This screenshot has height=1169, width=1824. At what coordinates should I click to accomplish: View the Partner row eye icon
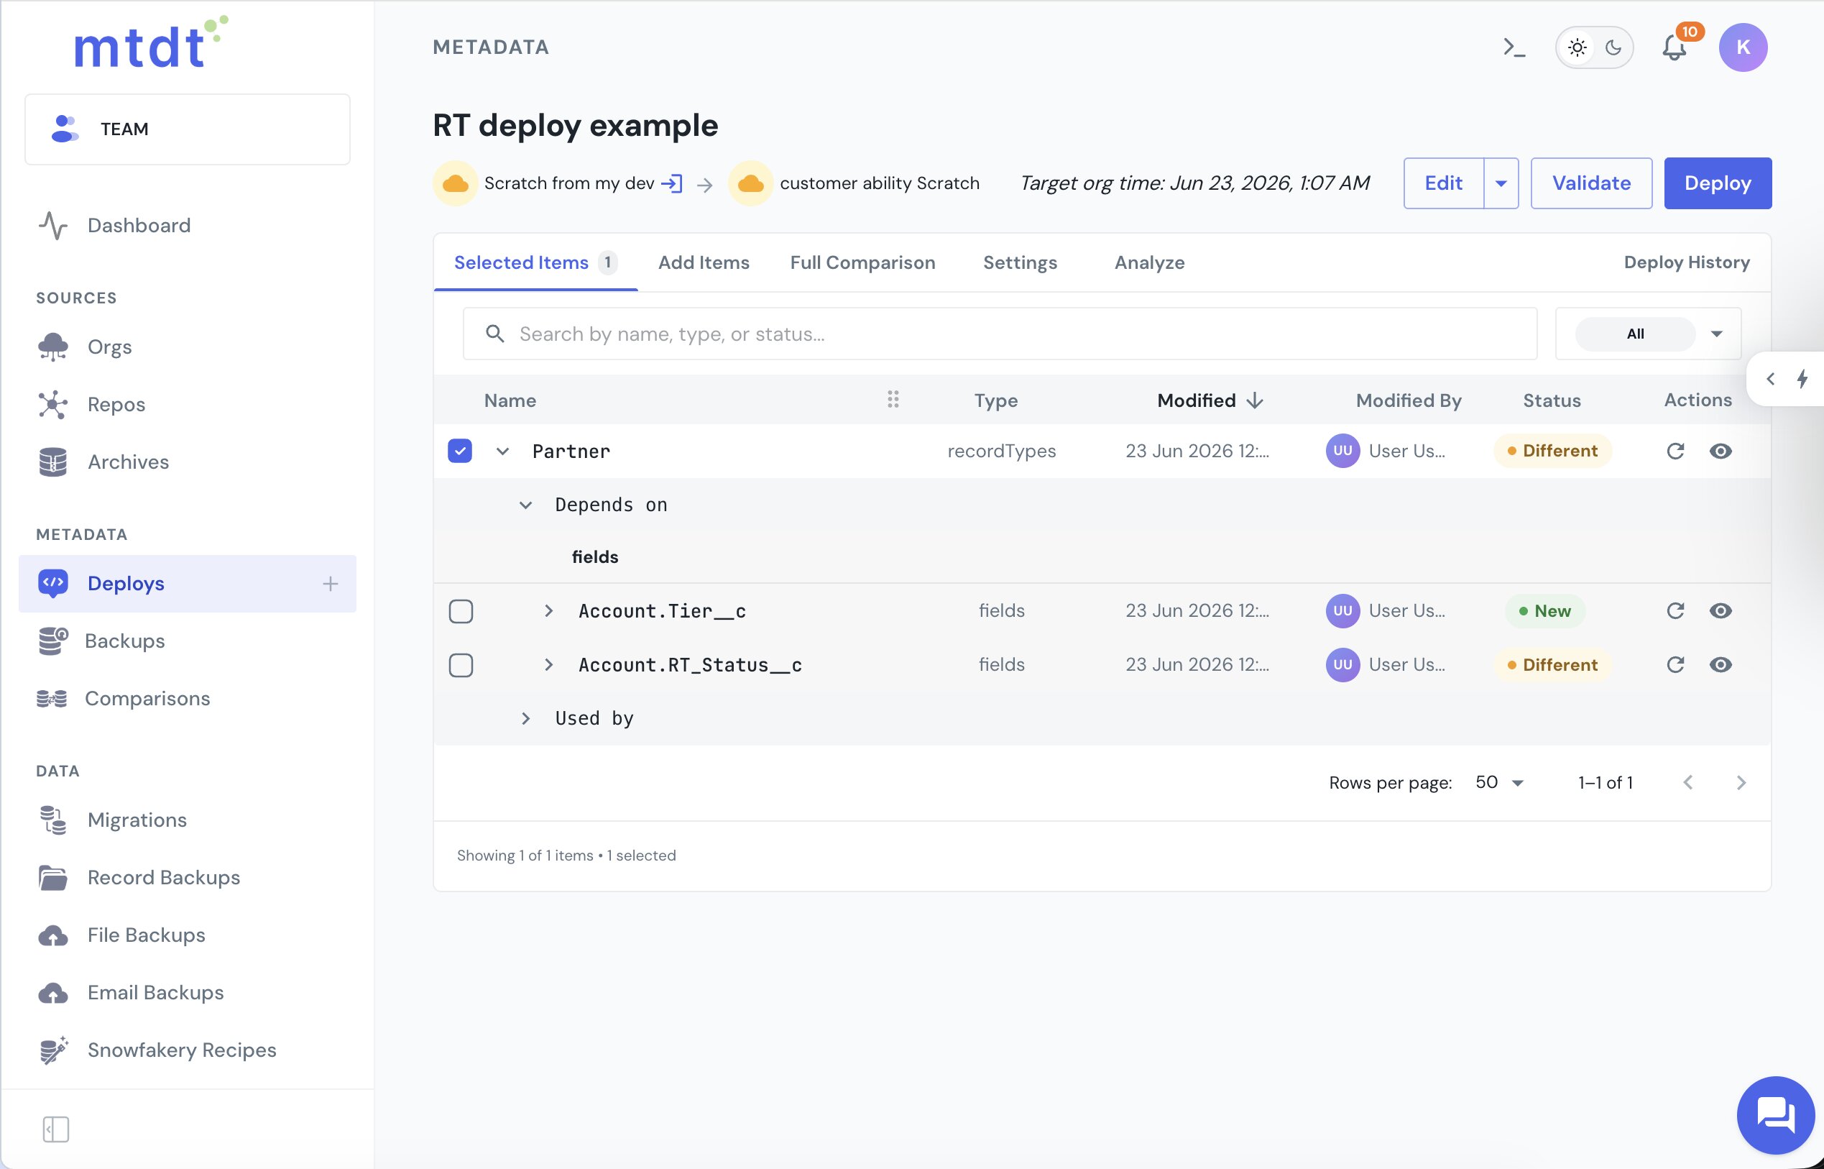(1720, 451)
